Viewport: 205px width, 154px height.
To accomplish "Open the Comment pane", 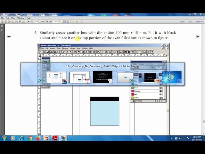I will pos(199,21).
